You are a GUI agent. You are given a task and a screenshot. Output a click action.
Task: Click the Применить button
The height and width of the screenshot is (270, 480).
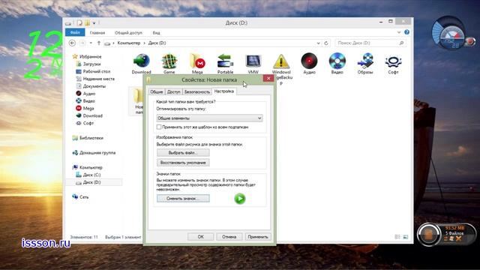click(258, 237)
